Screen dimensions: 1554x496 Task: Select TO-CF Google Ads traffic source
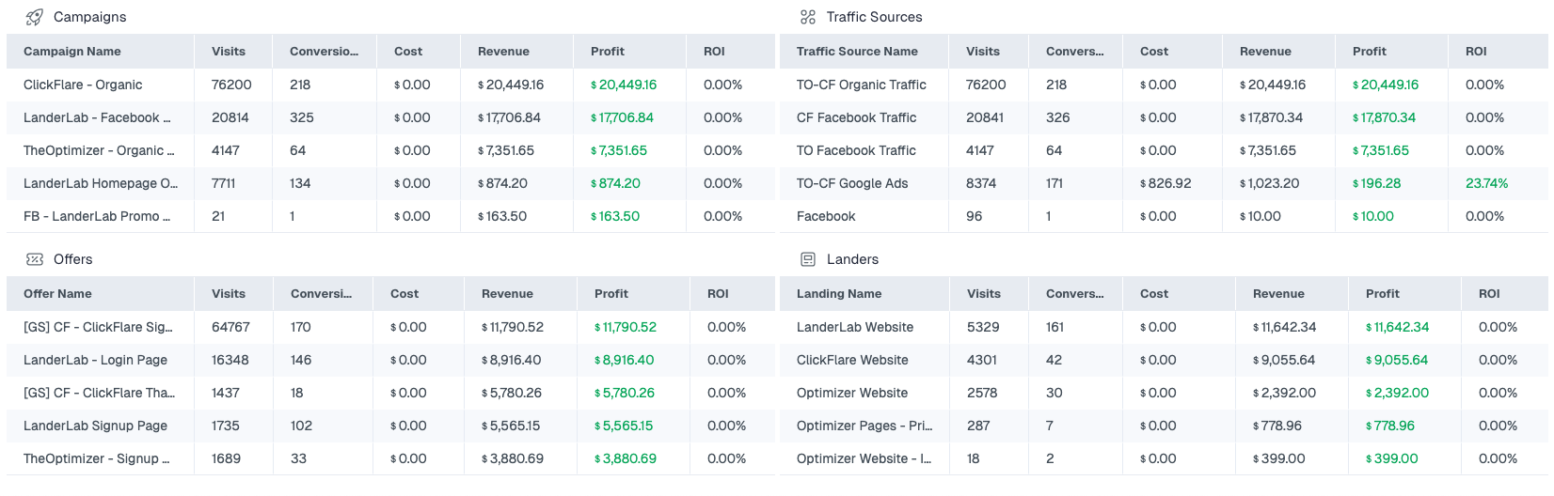coord(852,183)
